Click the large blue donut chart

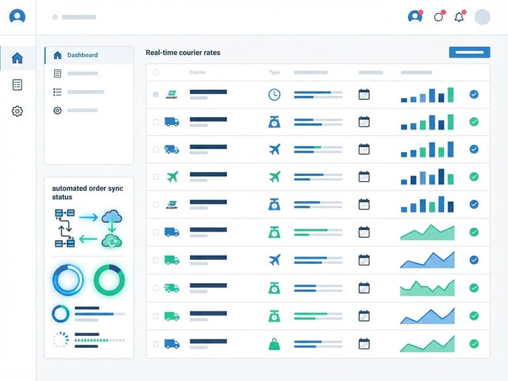pos(68,280)
